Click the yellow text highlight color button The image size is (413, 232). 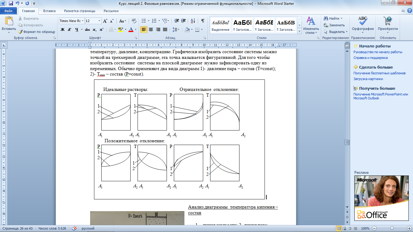tap(120, 30)
